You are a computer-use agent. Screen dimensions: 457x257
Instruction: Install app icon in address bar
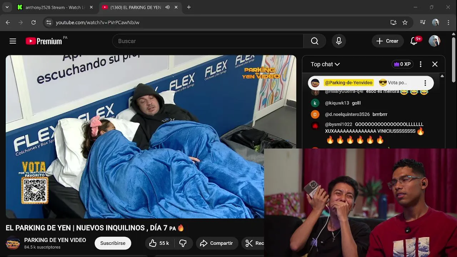[393, 22]
